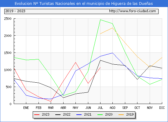The width and height of the screenshot is (168, 122).
Task: Click the JUL month axis label
Action: [100, 108]
